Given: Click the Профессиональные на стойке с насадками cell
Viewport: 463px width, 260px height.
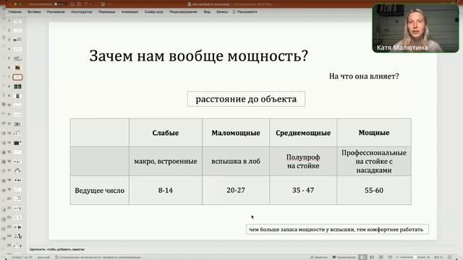Looking at the screenshot, I should 374,161.
